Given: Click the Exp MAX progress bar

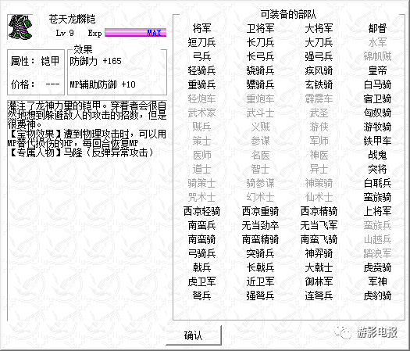Looking at the screenshot, I should (136, 33).
